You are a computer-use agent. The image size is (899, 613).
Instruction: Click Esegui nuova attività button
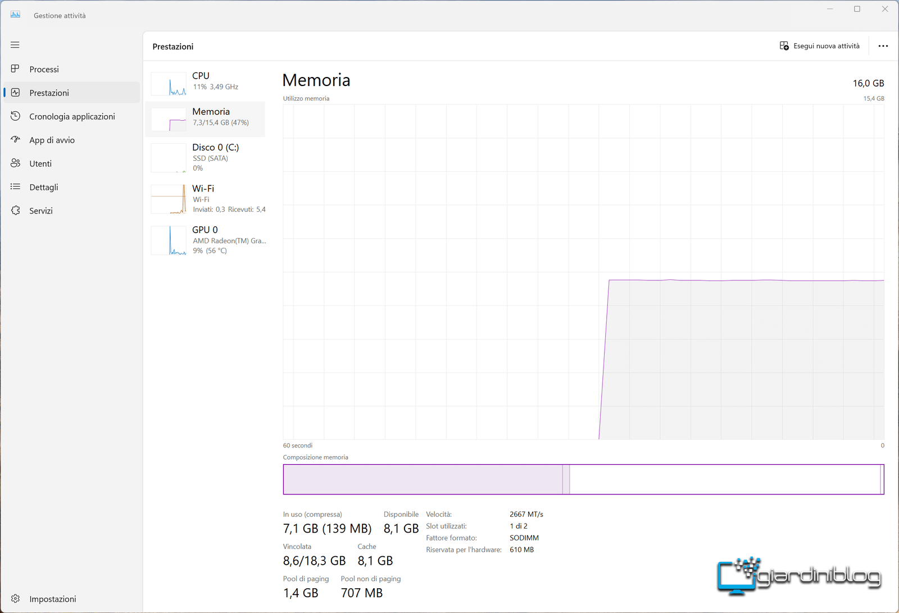coord(820,46)
